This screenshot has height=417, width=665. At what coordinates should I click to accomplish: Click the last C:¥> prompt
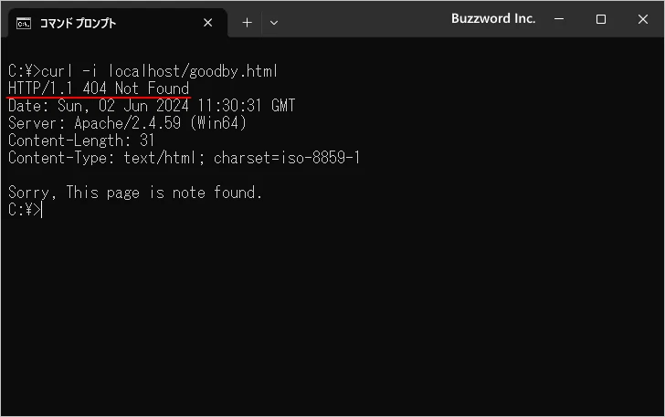click(22, 210)
